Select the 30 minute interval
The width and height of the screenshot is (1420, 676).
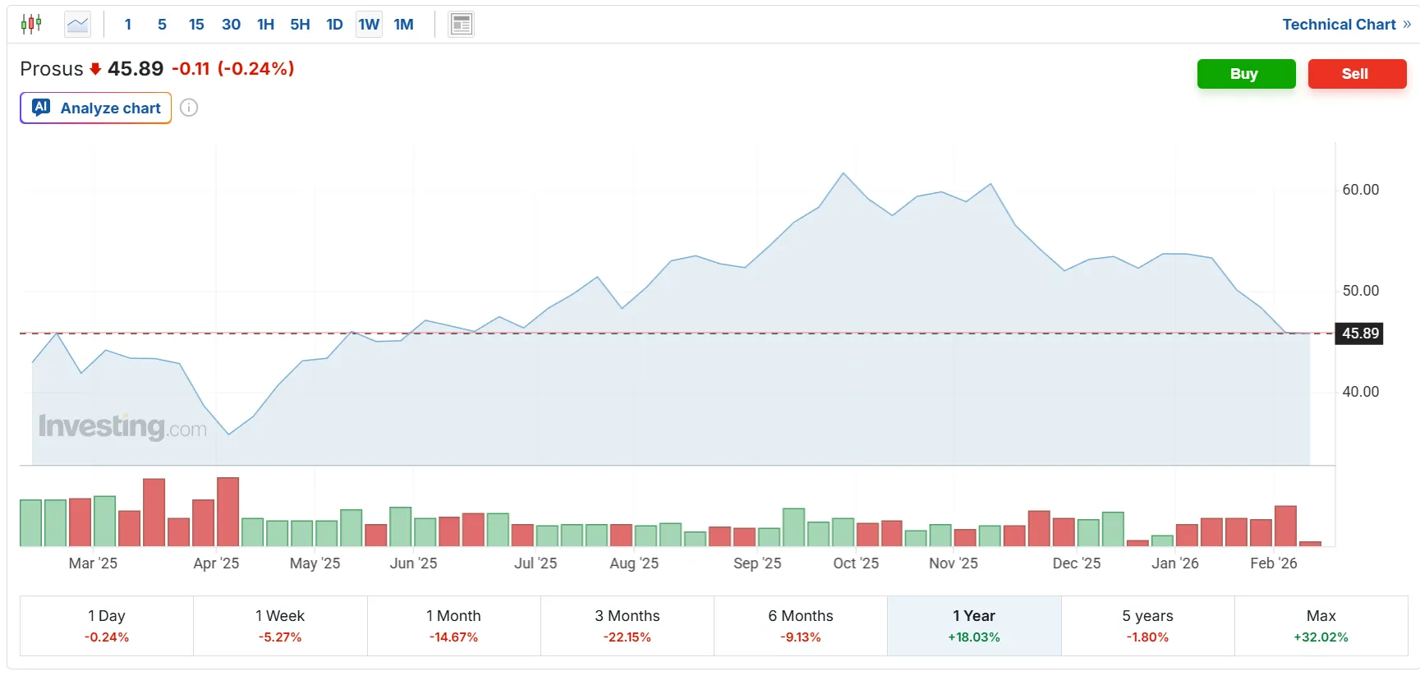point(231,25)
